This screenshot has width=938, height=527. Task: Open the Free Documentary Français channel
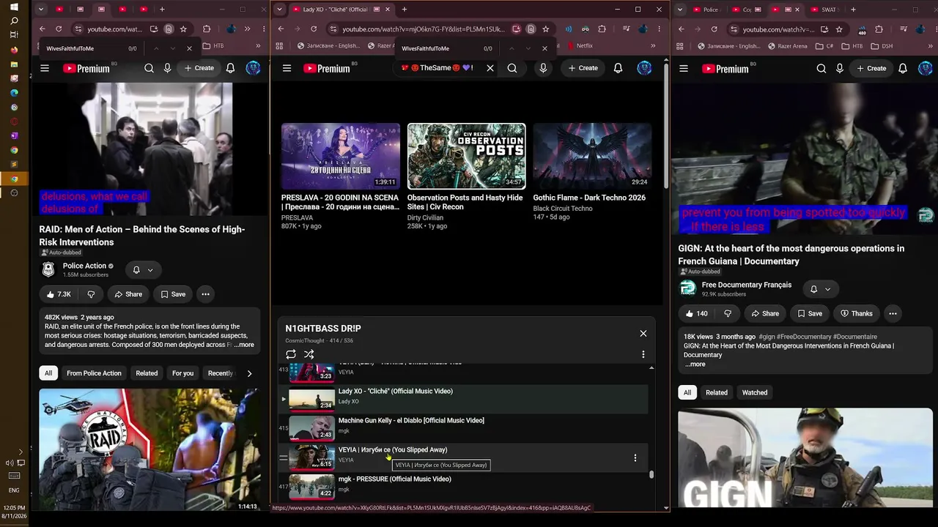[x=747, y=285]
